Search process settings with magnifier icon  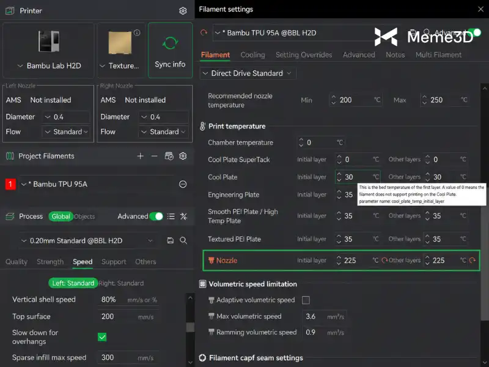pyautogui.click(x=183, y=240)
